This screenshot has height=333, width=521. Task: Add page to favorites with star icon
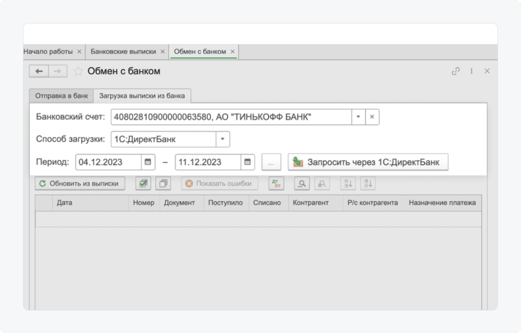(78, 71)
